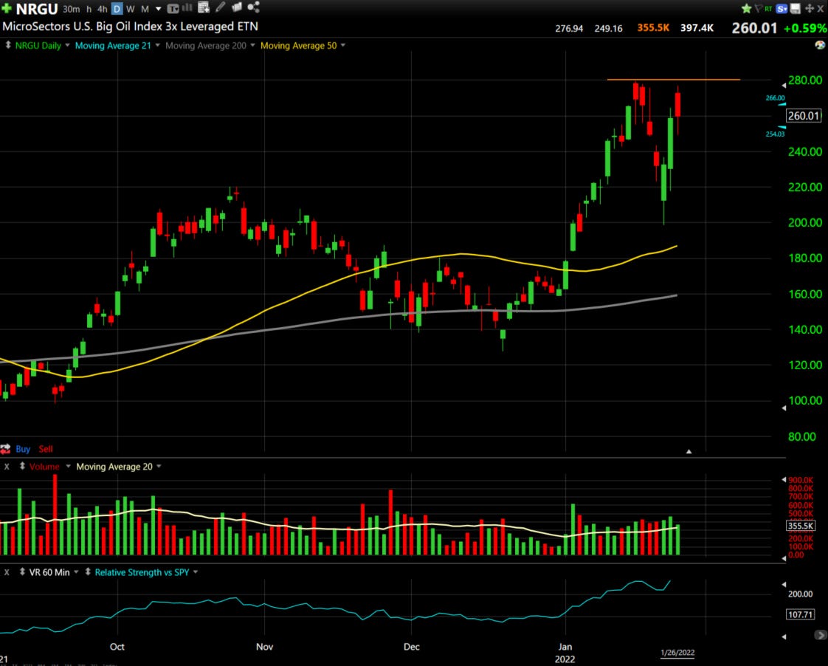
Task: Click the NRGU ticker symbol
Action: [x=36, y=9]
